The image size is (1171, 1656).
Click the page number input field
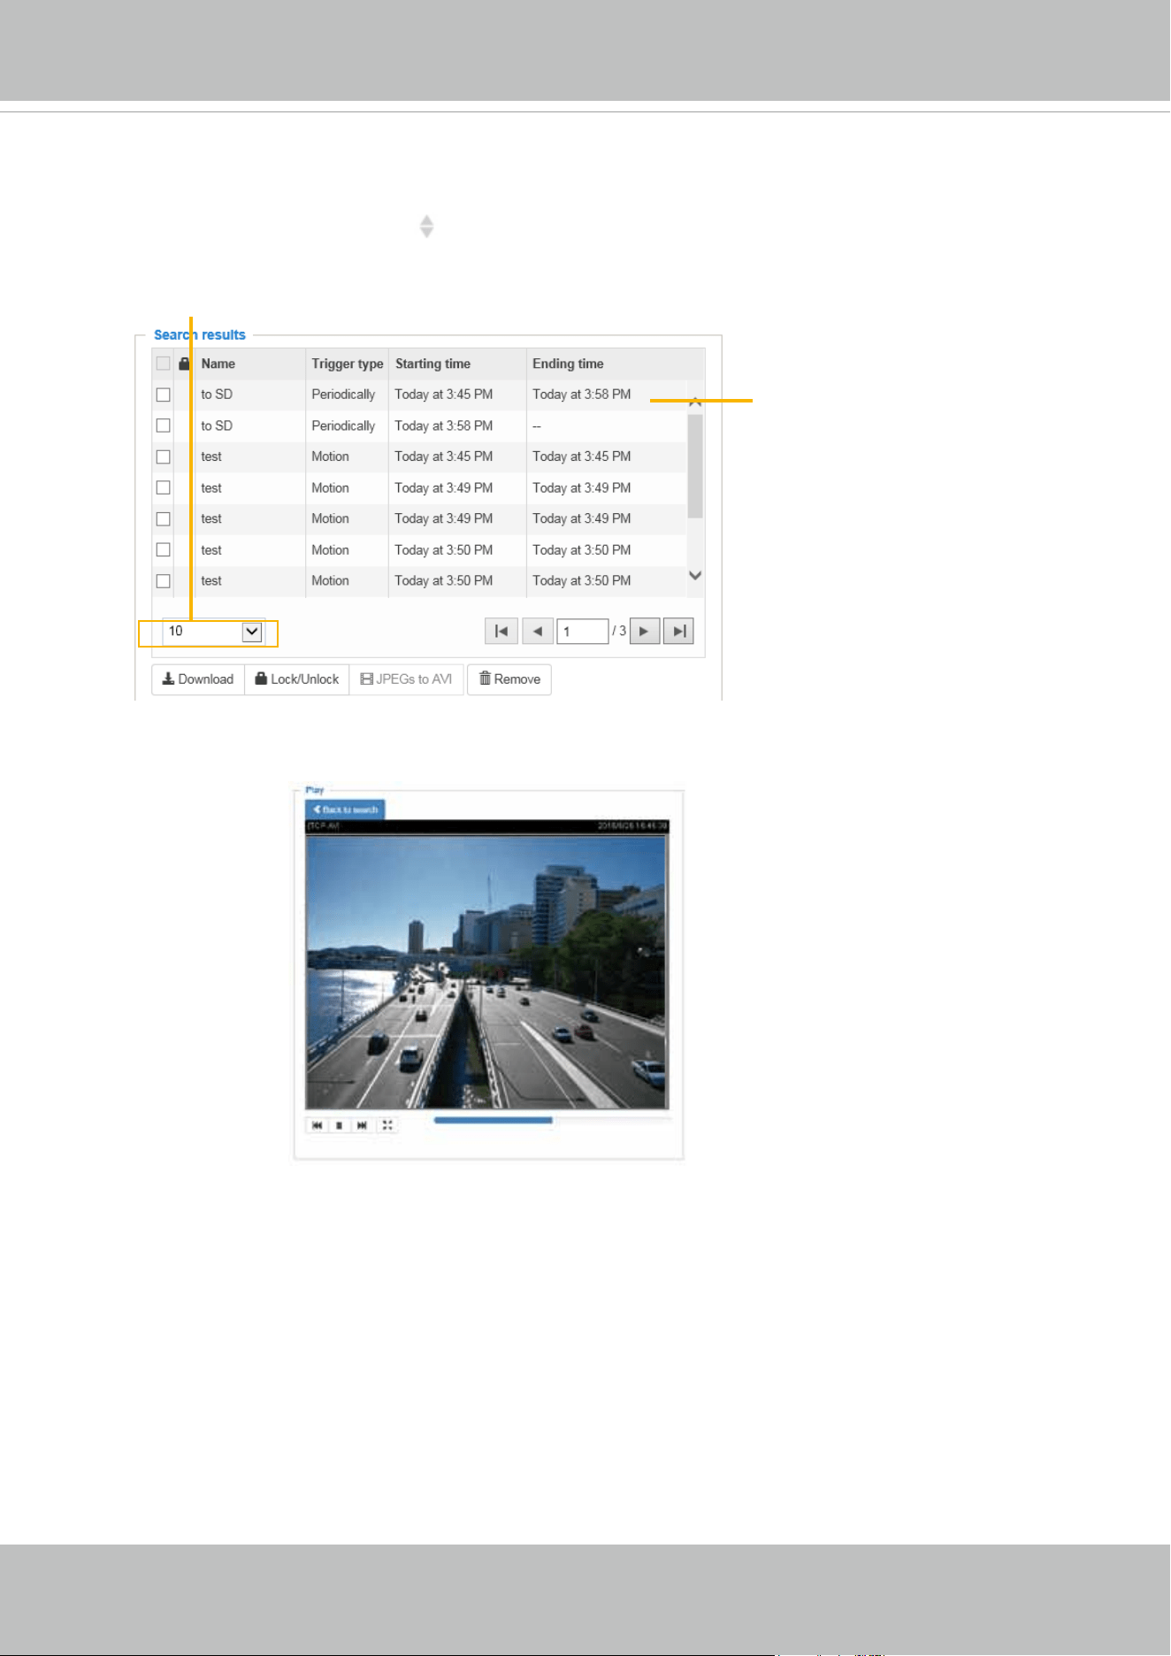coord(582,632)
